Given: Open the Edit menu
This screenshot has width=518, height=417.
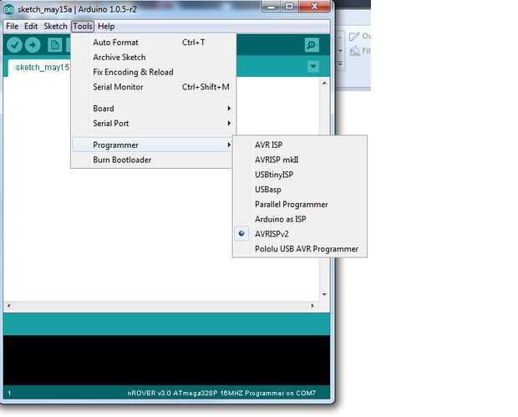Looking at the screenshot, I should point(31,26).
